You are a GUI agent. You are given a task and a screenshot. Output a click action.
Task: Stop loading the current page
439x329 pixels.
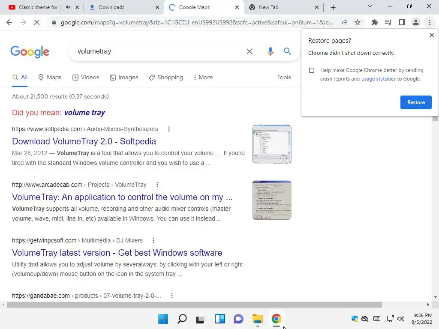pos(37,22)
